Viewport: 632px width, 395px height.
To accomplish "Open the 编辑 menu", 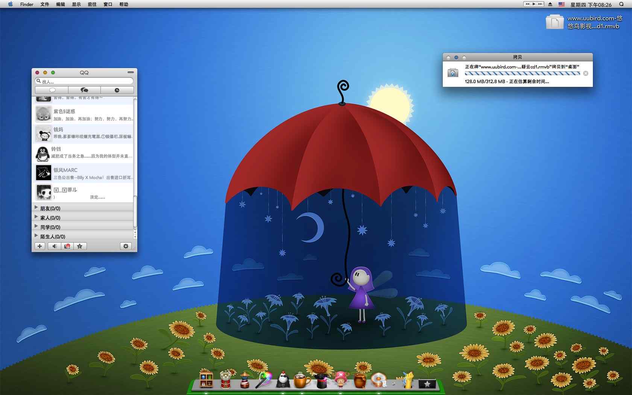I will [x=61, y=4].
